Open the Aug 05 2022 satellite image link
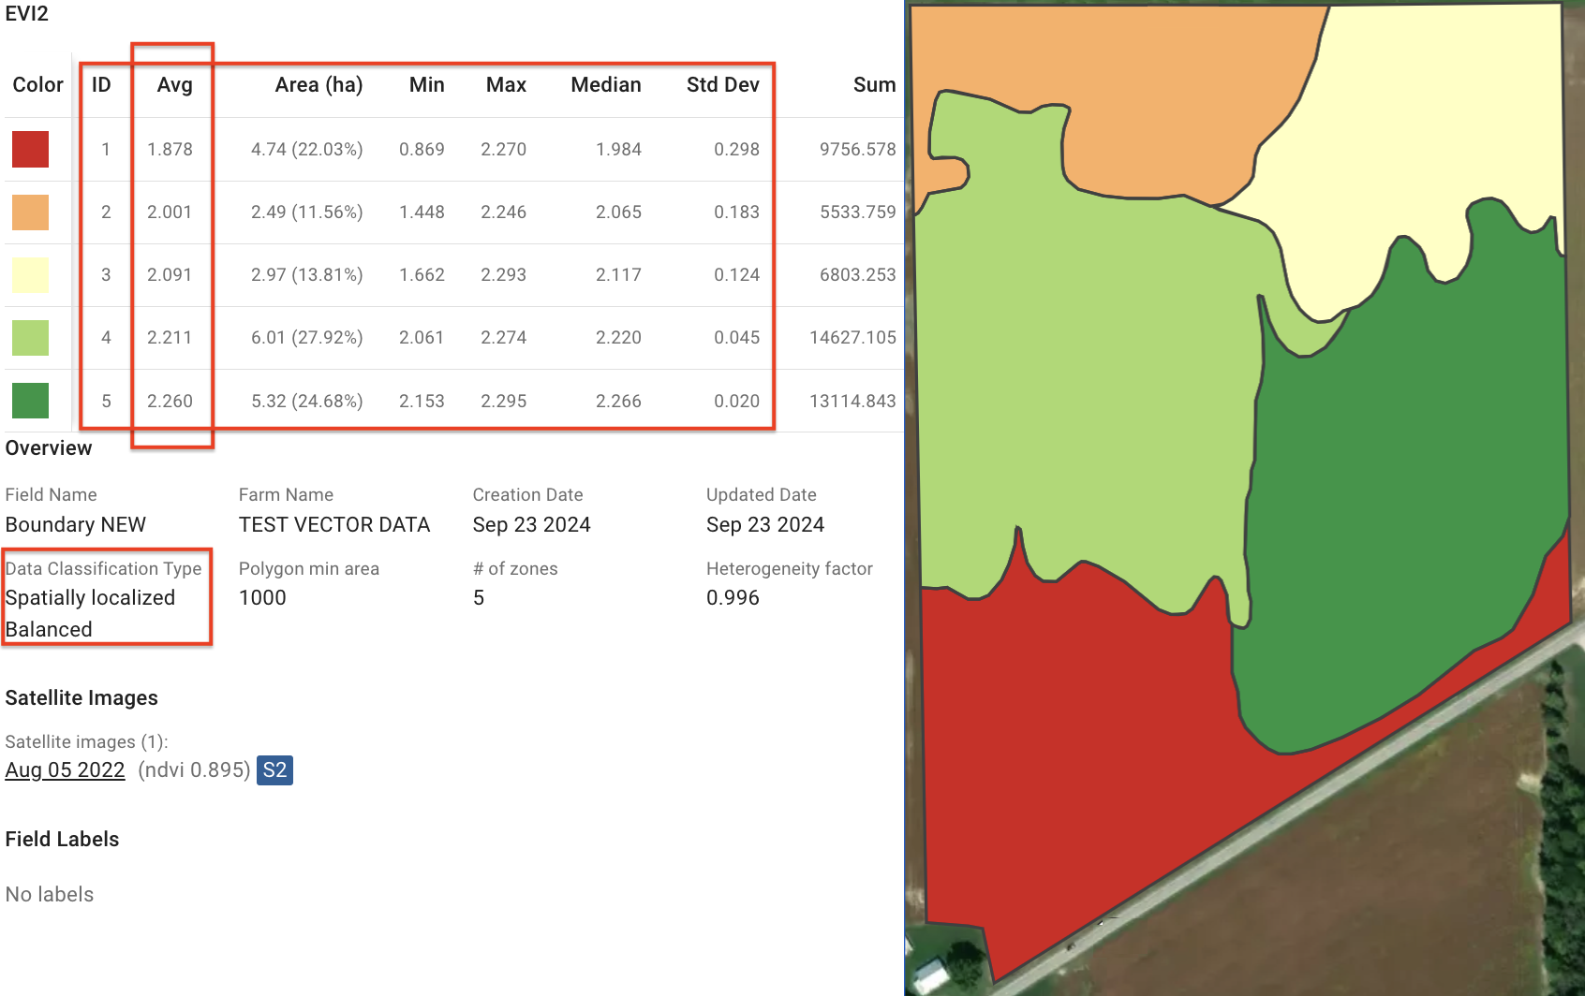 click(65, 770)
